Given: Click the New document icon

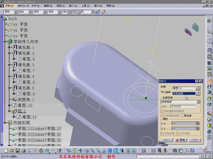Looking at the screenshot, I should coord(6,151).
